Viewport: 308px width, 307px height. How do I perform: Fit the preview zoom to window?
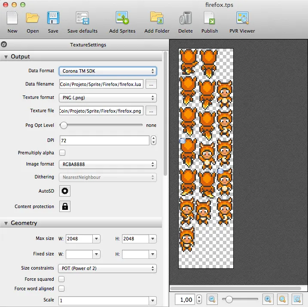pyautogui.click(x=297, y=299)
